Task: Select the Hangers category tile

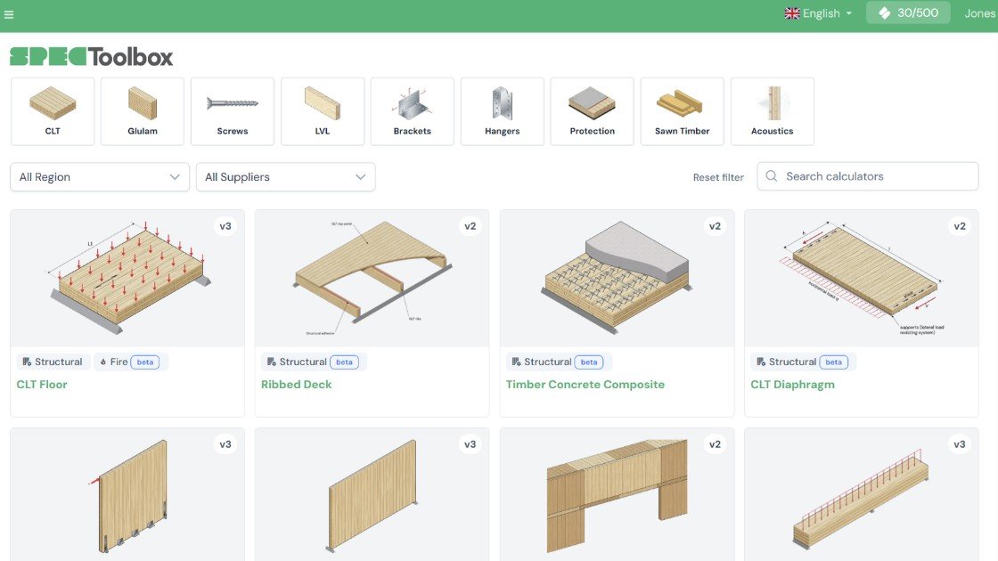Action: tap(503, 111)
